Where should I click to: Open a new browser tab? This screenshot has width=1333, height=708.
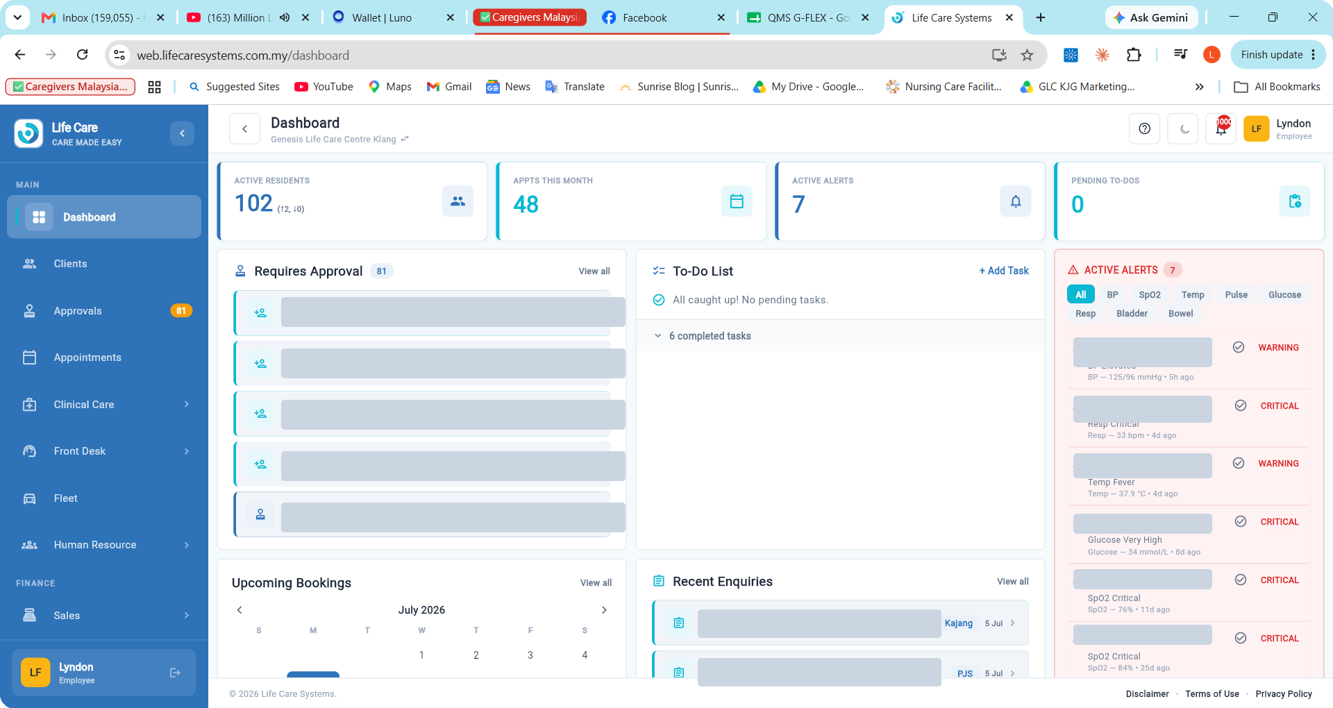click(x=1040, y=17)
